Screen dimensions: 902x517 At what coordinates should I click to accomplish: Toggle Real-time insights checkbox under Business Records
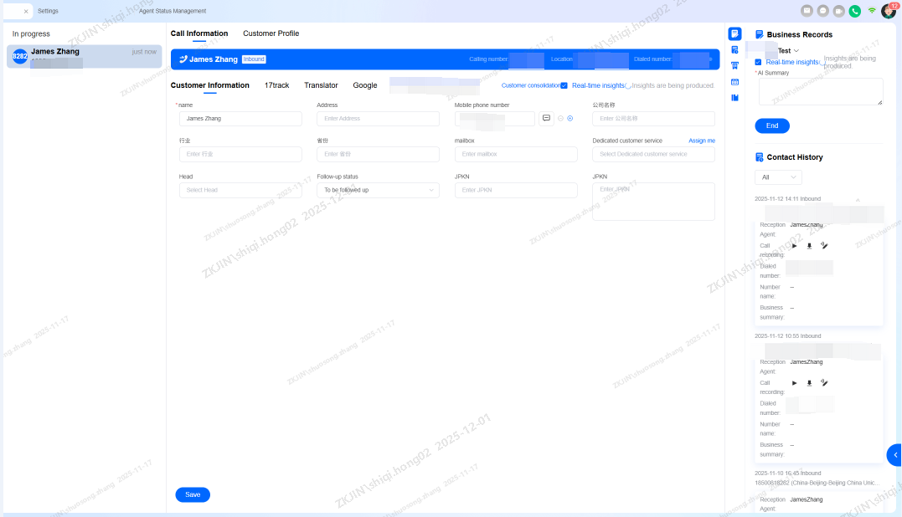point(759,62)
